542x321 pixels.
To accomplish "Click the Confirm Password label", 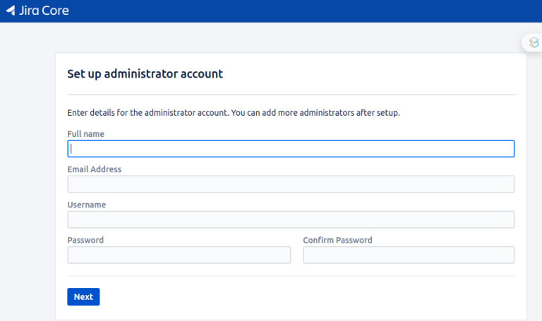I will [337, 240].
